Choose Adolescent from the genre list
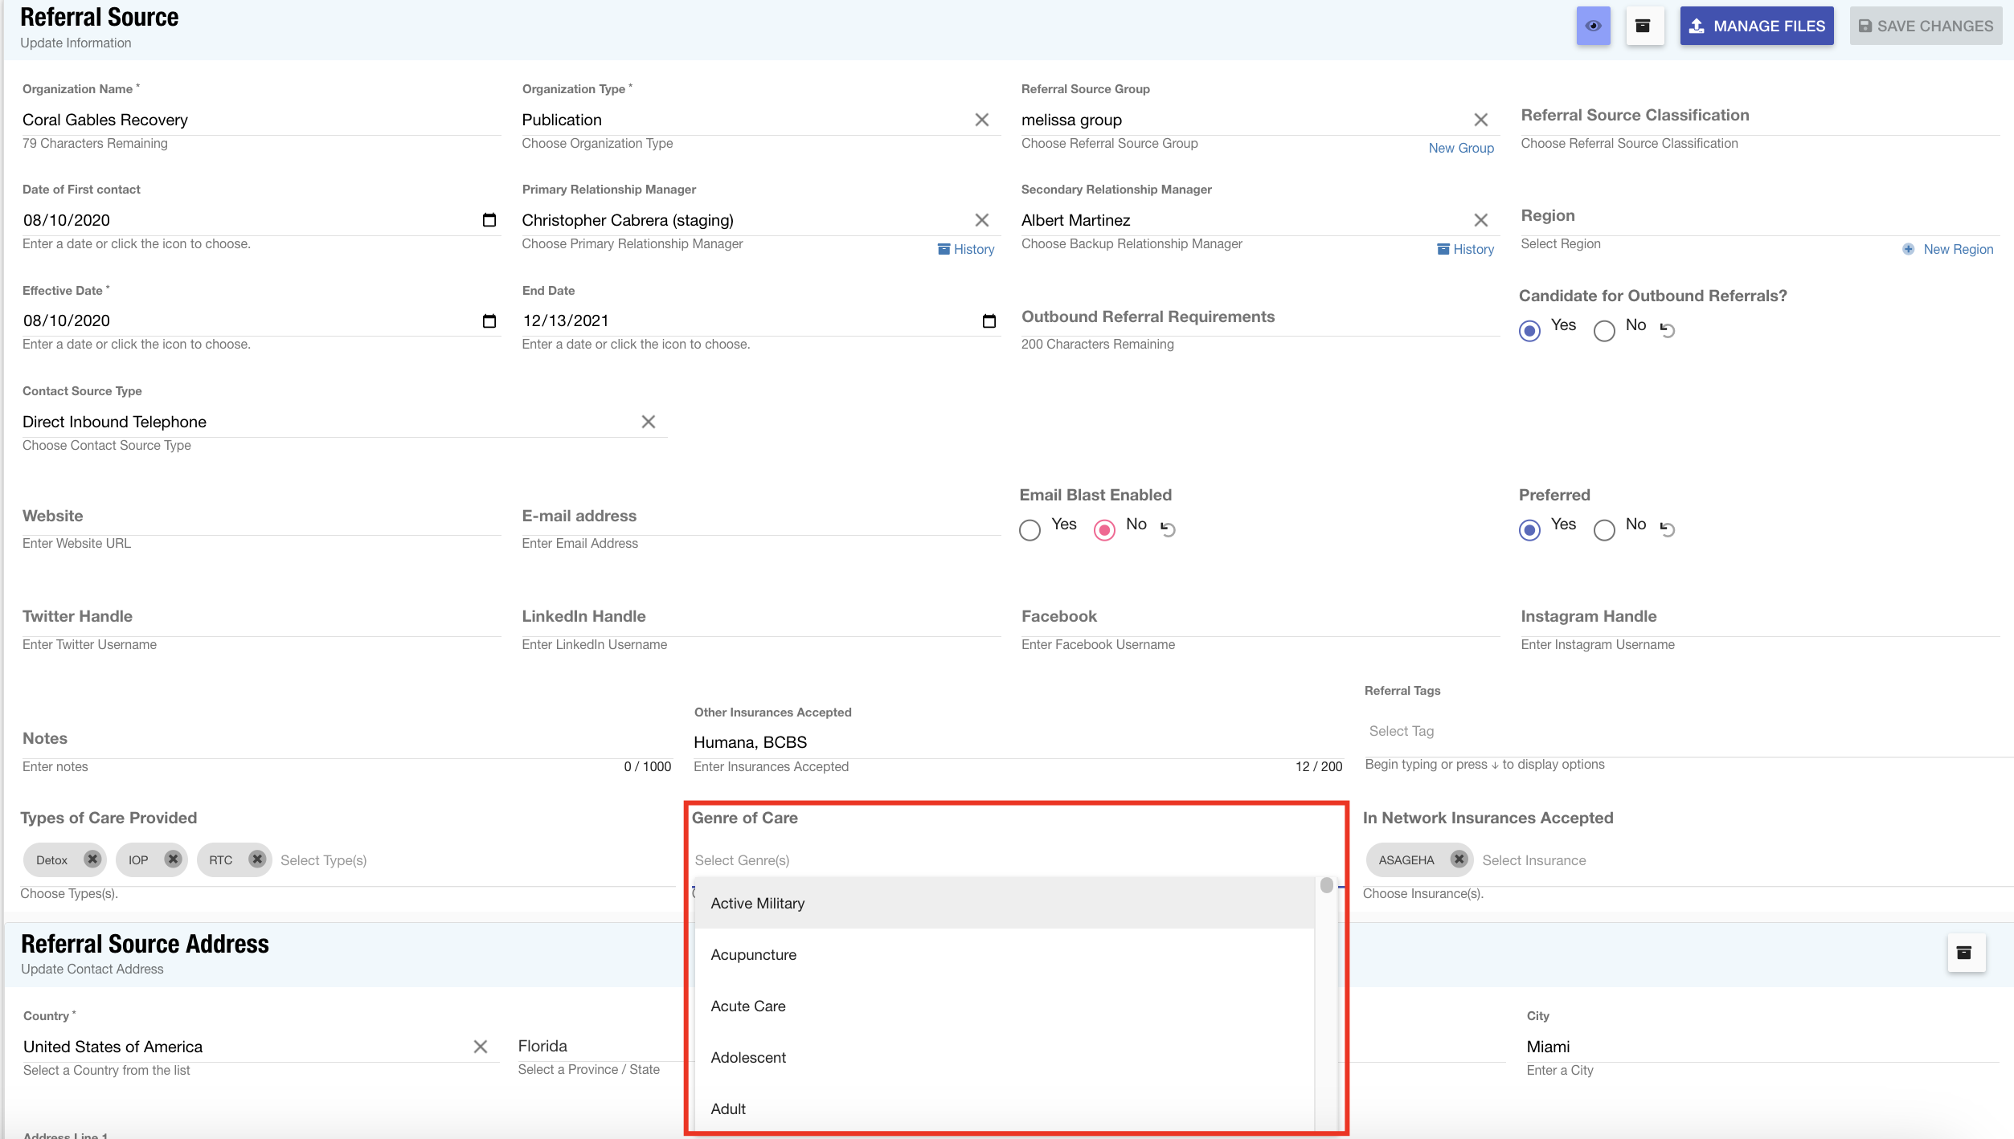The width and height of the screenshot is (2014, 1139). [748, 1057]
